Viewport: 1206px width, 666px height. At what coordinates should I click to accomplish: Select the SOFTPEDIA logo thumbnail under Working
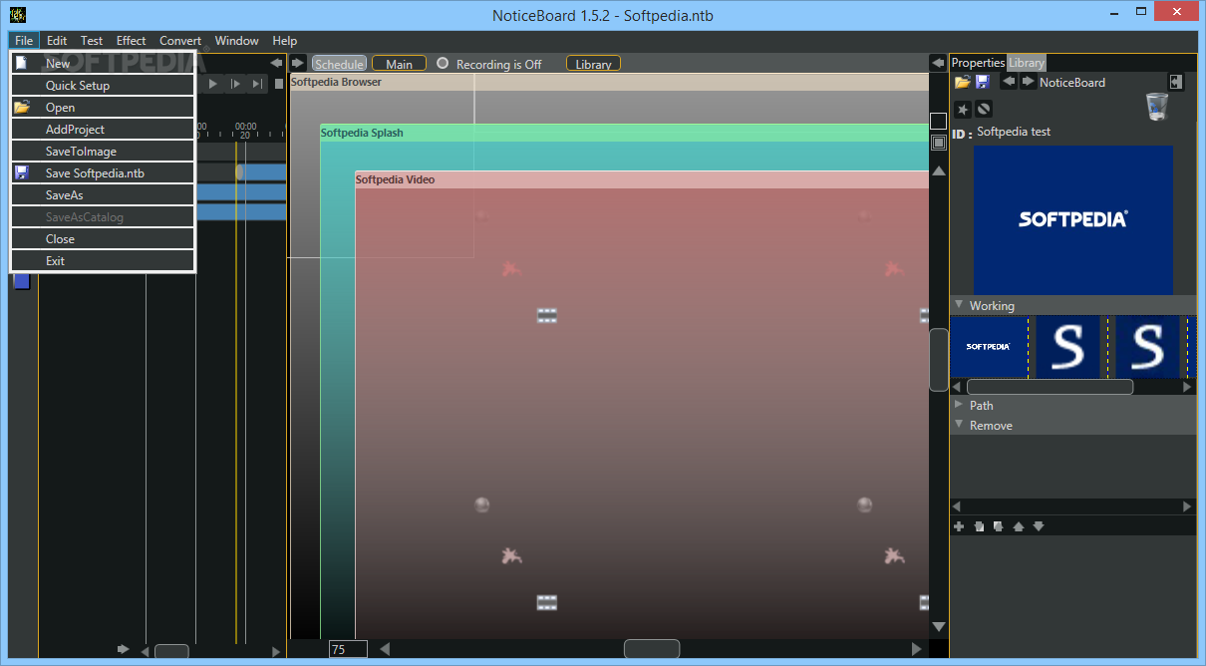pos(989,346)
